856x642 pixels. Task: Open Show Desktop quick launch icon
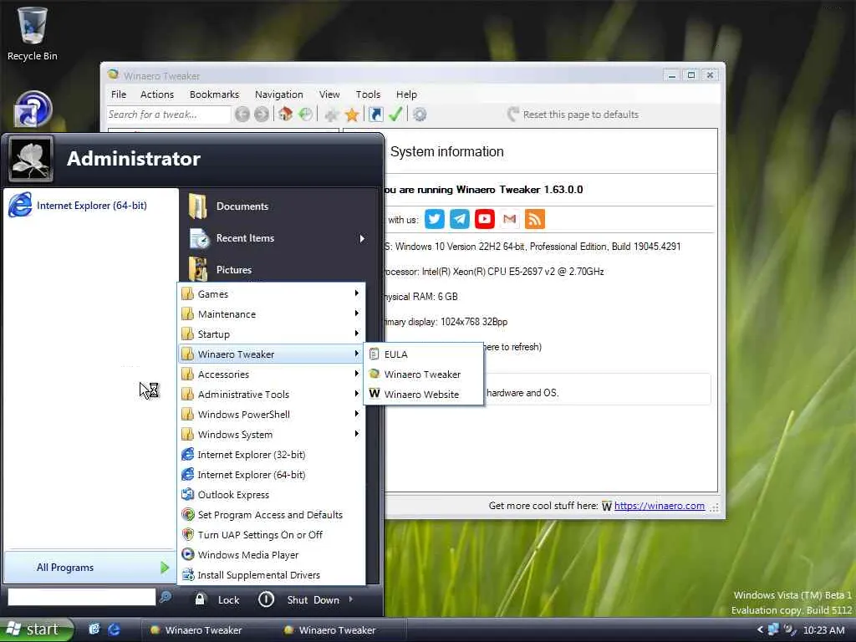point(94,629)
